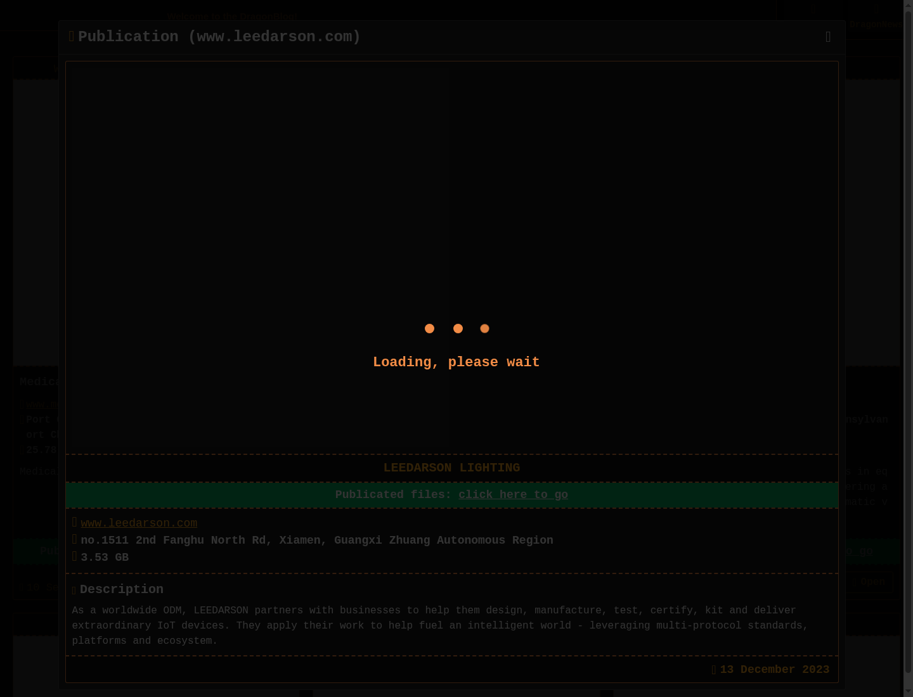Close the Publication dialog
The height and width of the screenshot is (697, 913).
click(828, 37)
